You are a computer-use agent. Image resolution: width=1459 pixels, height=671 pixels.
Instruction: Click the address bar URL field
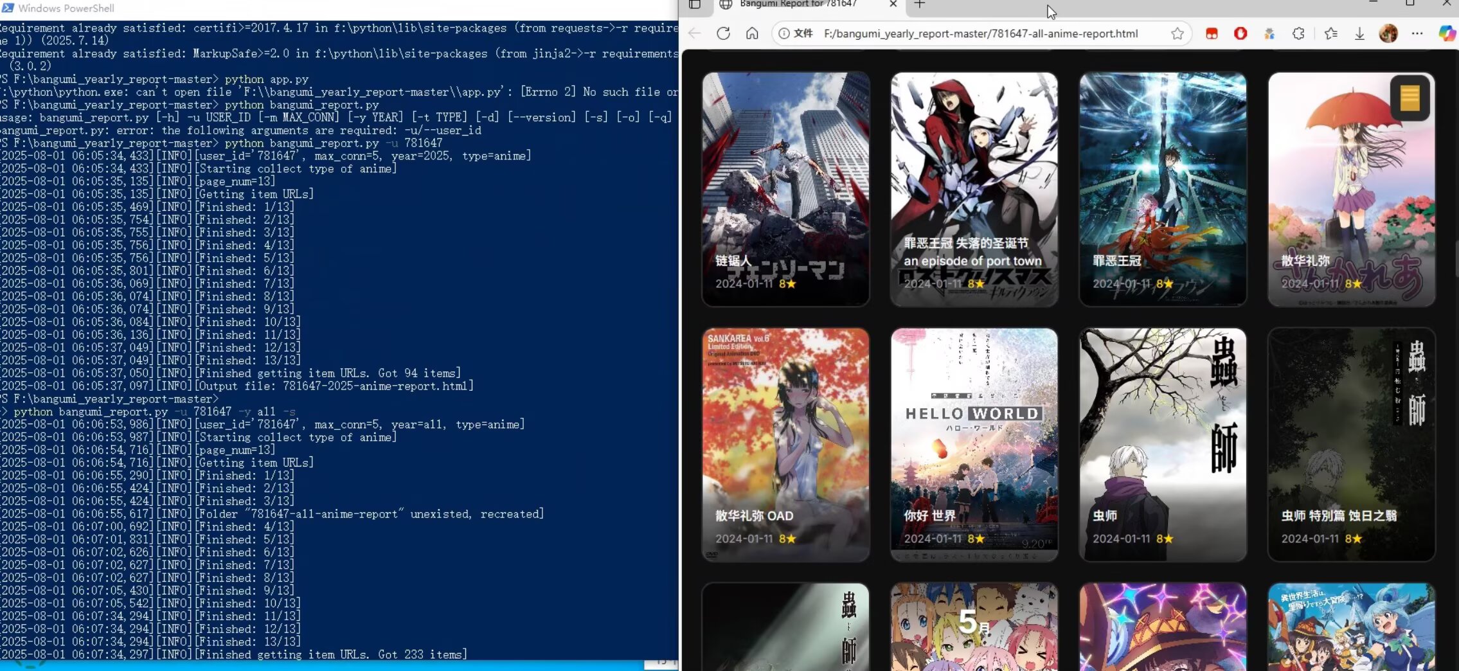coord(981,33)
